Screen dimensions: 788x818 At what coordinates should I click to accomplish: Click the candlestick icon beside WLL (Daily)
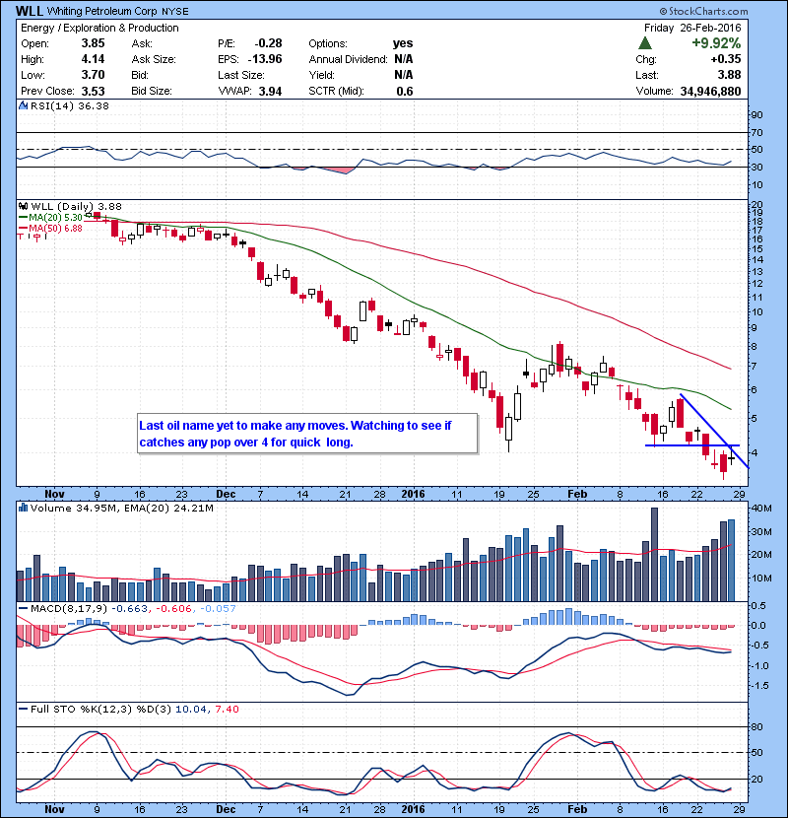23,207
